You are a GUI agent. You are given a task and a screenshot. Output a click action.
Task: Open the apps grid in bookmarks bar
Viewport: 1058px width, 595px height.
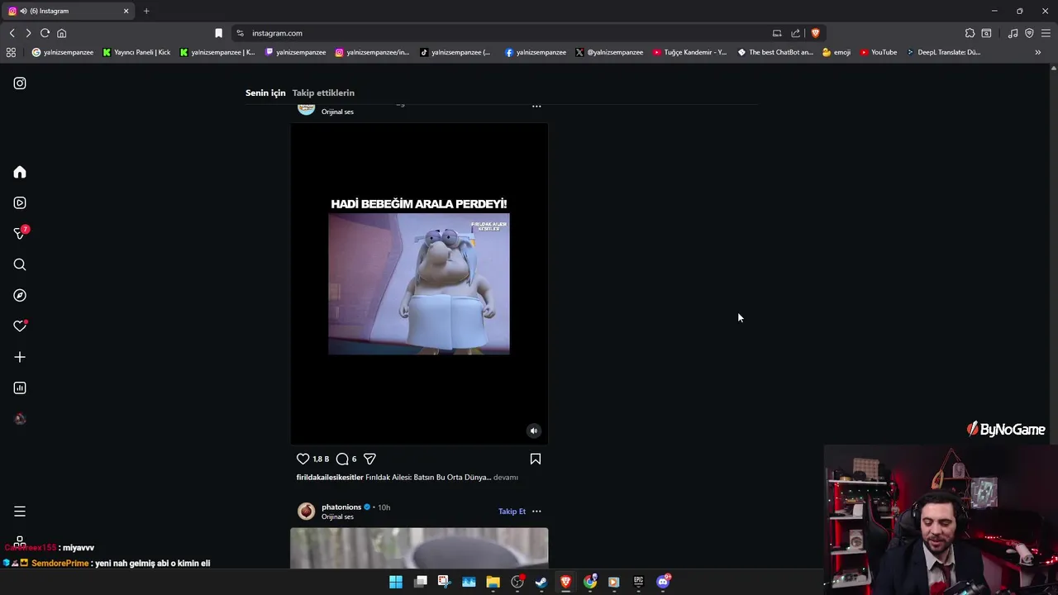11,52
